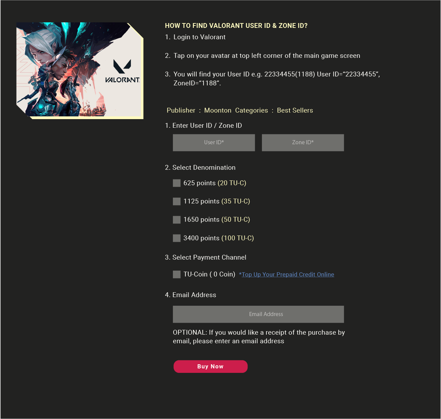Check the 625 points denomination box
Screen dimensions: 441x419
177,183
